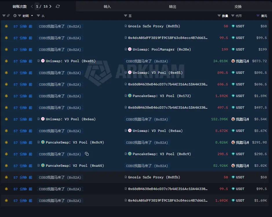This screenshot has width=272, height=217.
Task: Click the refresh icon beside the page counter
Action: coord(58,6)
